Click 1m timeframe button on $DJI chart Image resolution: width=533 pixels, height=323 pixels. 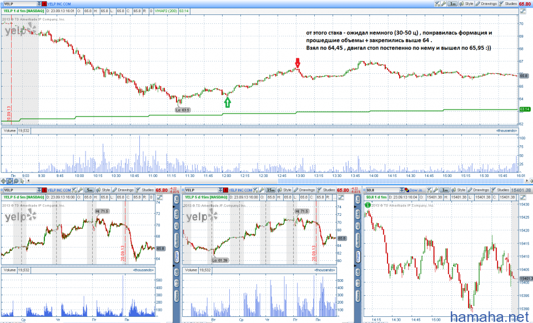coord(445,190)
